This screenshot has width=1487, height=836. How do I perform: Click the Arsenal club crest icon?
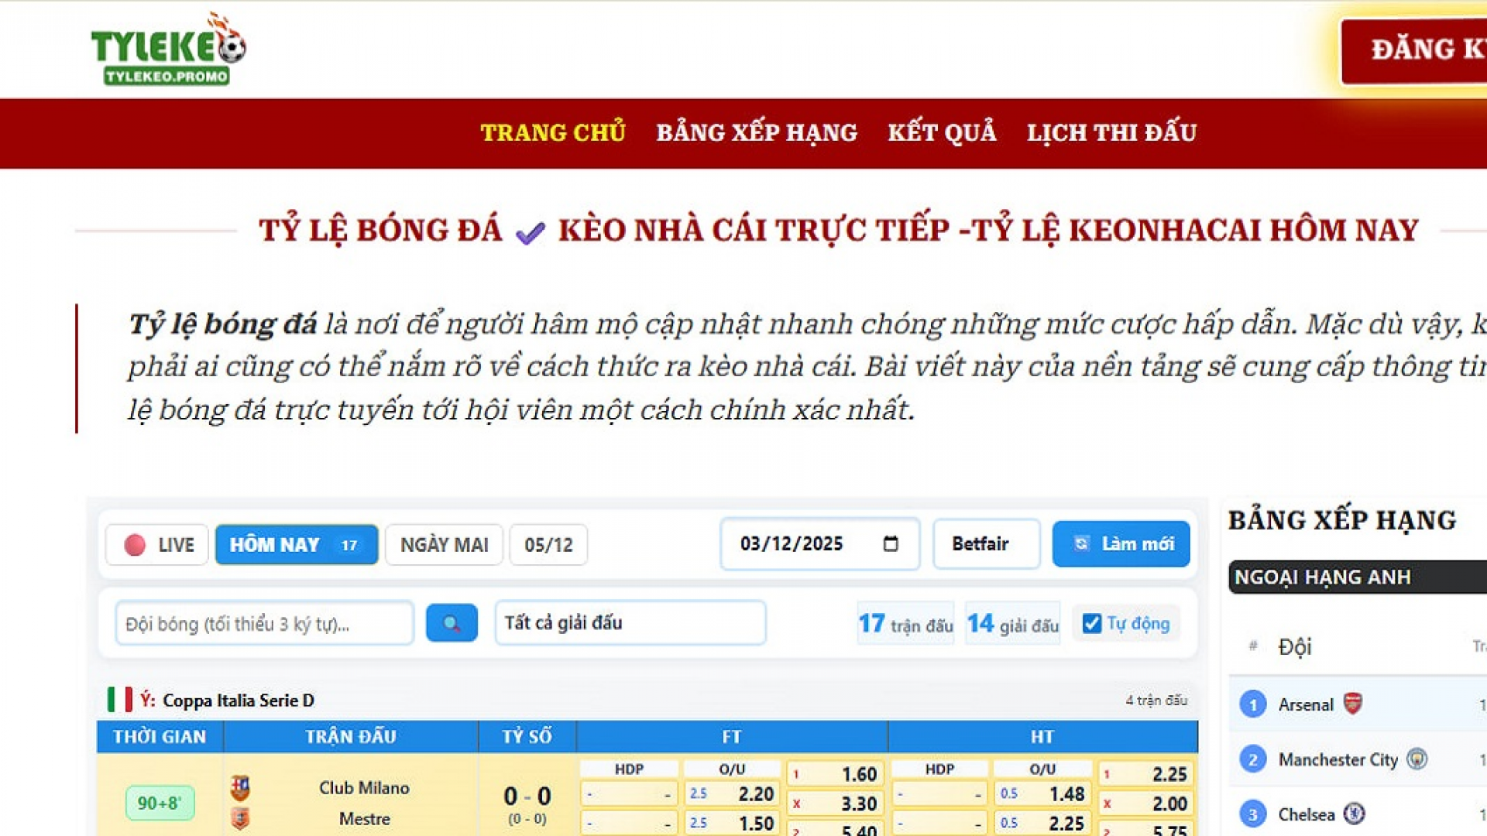1352,704
